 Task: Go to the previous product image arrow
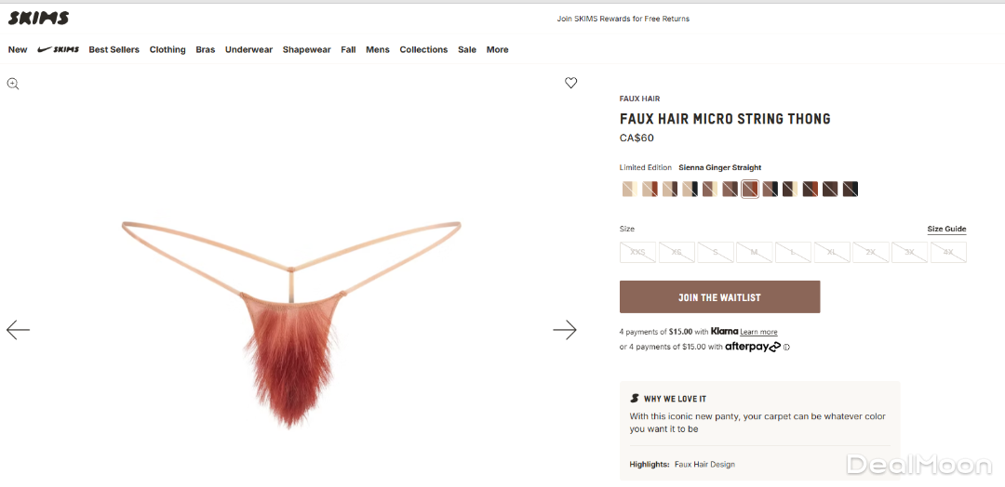click(x=18, y=330)
